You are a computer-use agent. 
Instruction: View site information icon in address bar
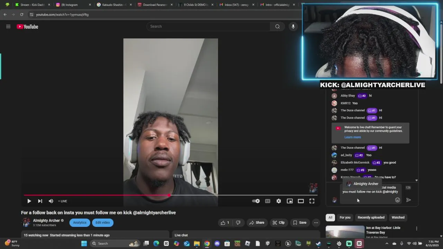click(x=31, y=15)
